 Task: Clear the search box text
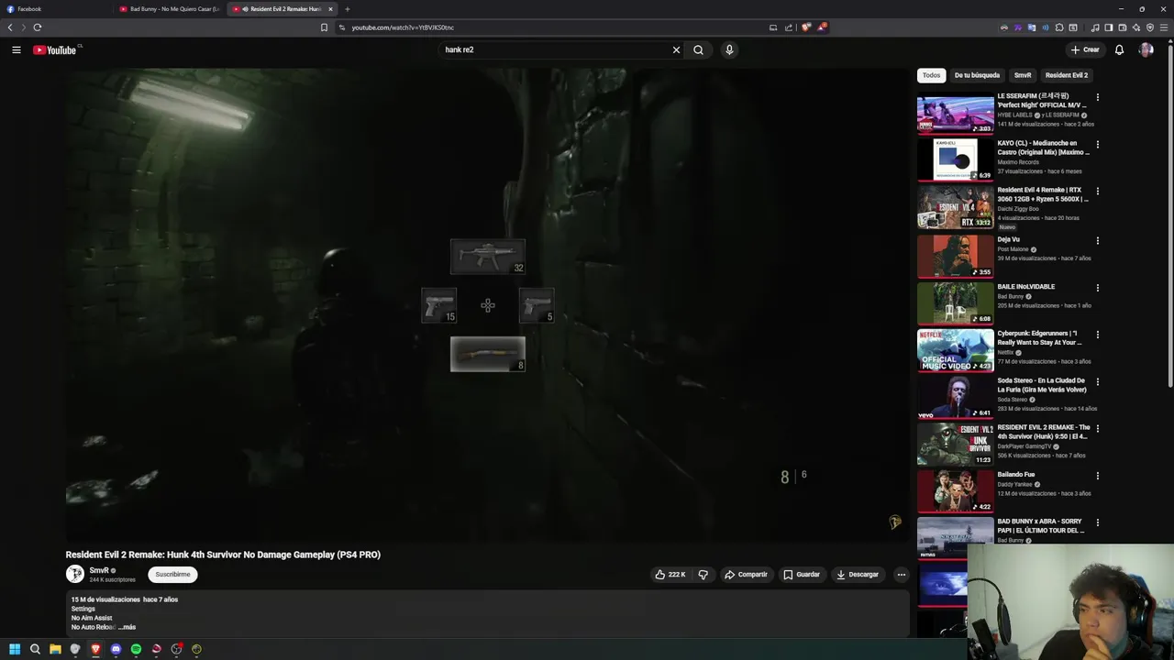pos(676,49)
